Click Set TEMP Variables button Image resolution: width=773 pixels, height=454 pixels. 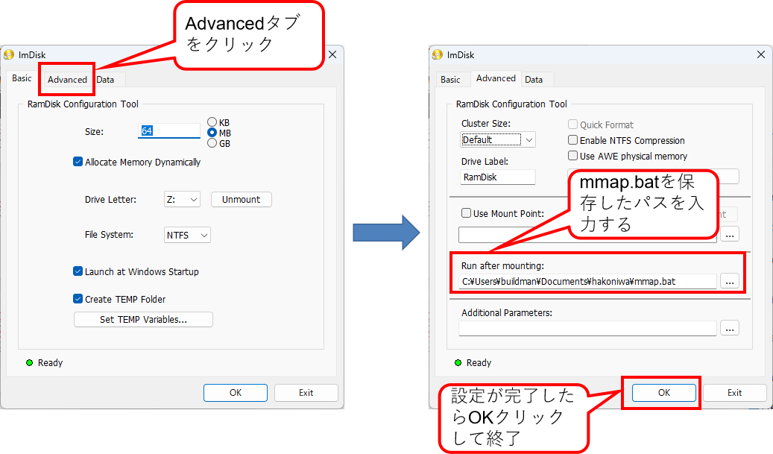click(x=143, y=319)
